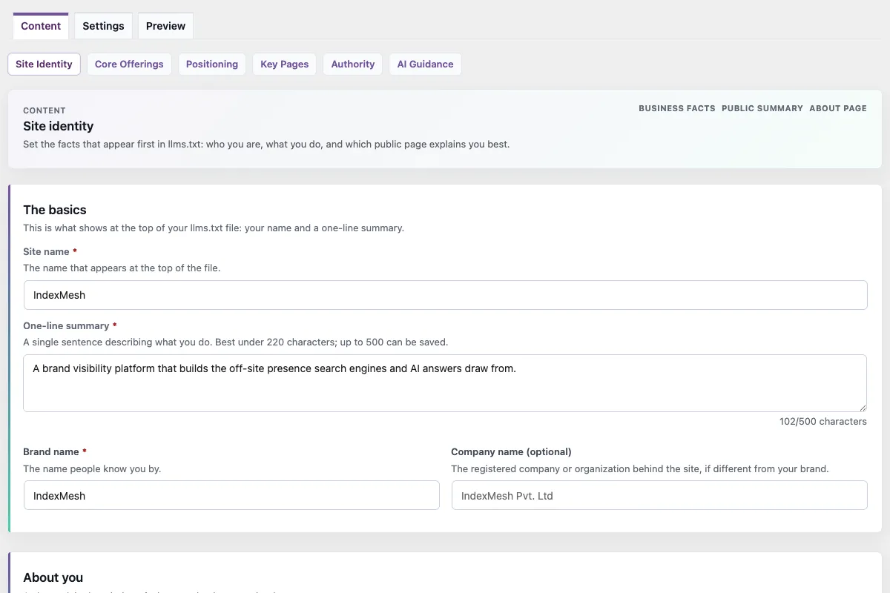Focus the Brand name input field
This screenshot has width=890, height=593.
tap(231, 495)
